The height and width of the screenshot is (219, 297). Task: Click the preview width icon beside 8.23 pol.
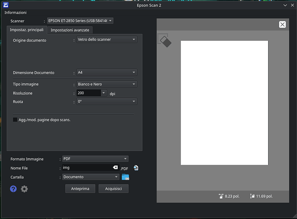(221, 196)
